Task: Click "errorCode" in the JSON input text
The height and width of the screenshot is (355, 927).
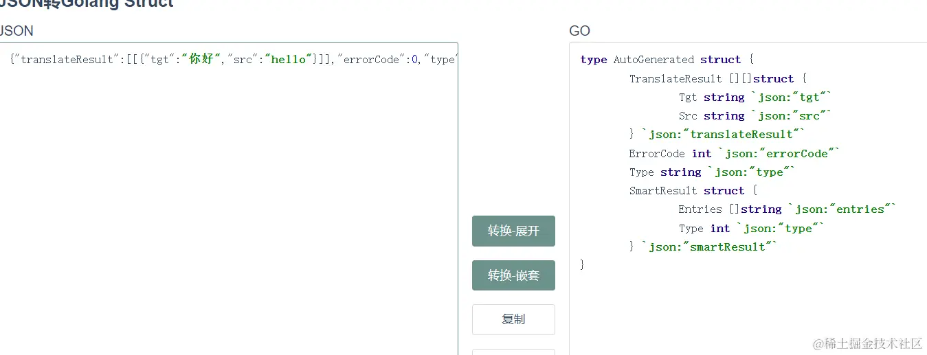Action: click(370, 60)
